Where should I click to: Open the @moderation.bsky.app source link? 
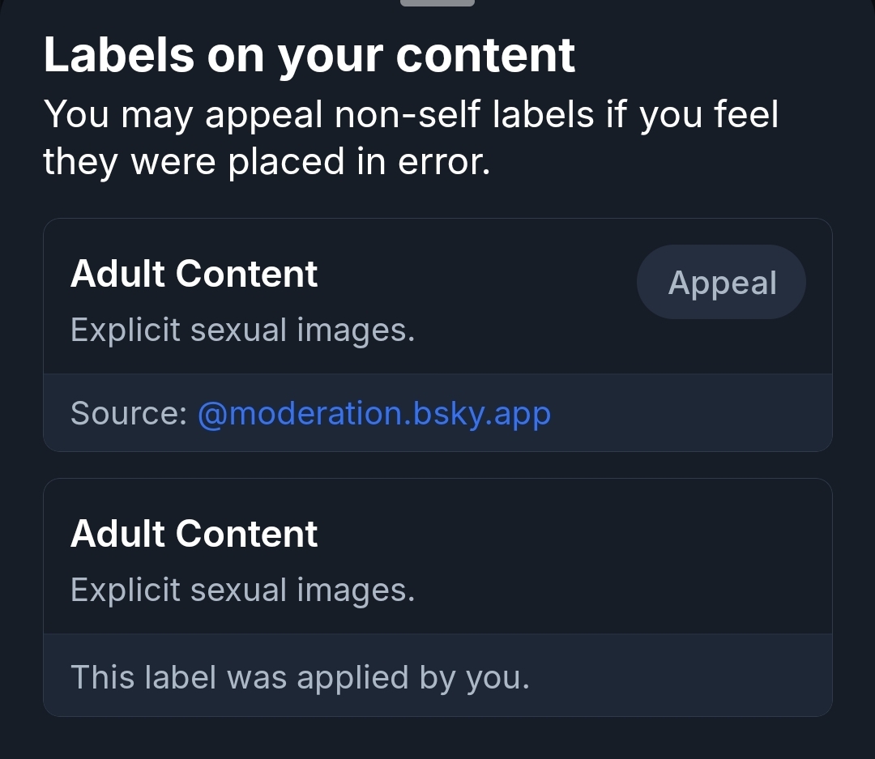click(374, 413)
